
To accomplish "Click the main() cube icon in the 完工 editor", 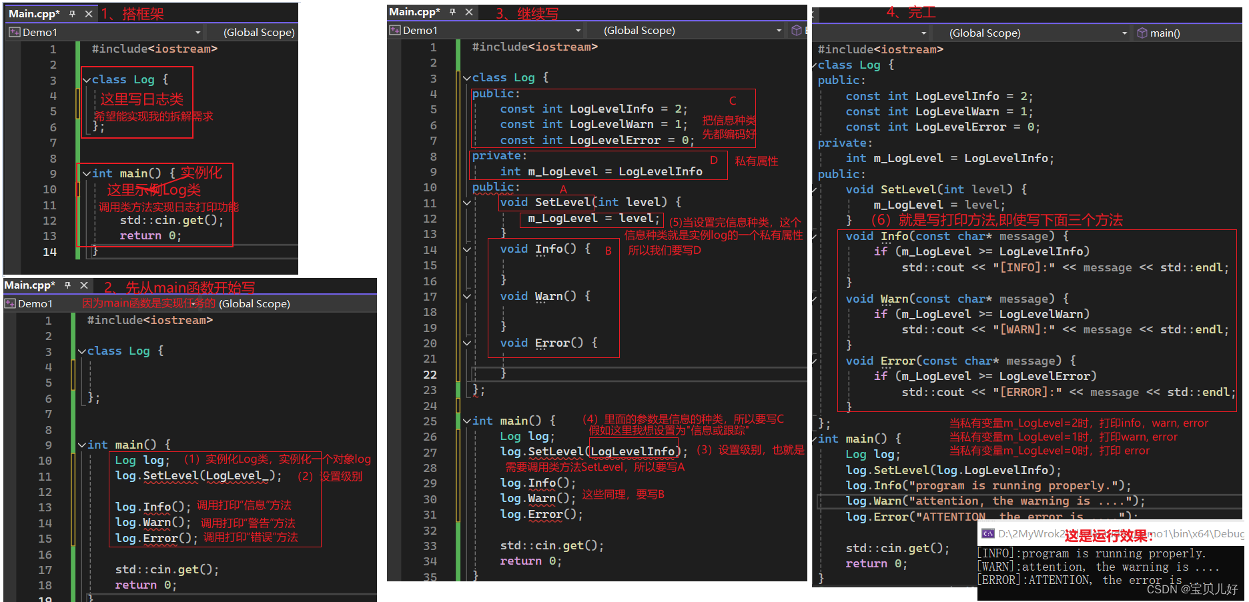I will pos(1142,33).
